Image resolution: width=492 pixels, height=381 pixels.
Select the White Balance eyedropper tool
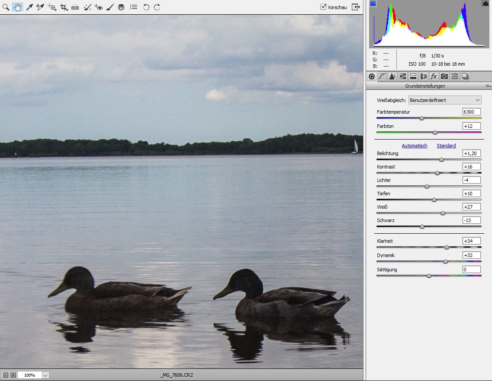tap(29, 7)
